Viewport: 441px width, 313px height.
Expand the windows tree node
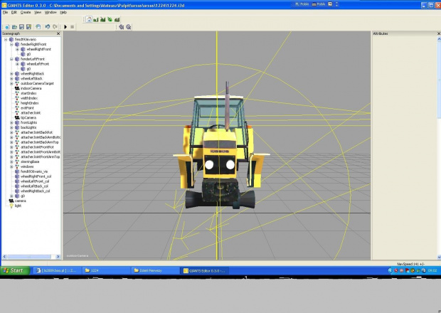tap(11, 166)
